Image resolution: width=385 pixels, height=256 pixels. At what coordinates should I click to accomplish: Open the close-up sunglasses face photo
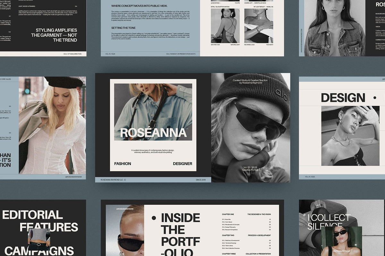(x=125, y=230)
